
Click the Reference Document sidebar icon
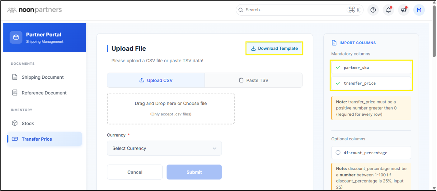15,93
